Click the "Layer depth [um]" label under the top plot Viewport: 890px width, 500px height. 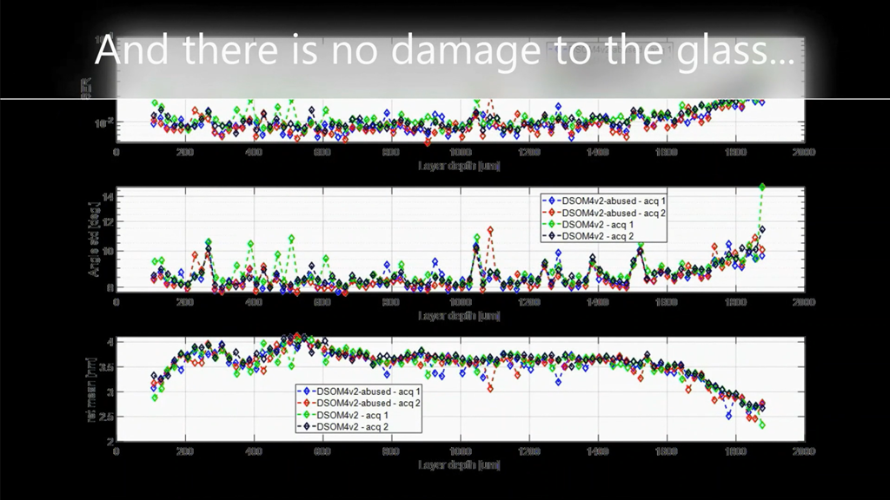[x=459, y=166]
